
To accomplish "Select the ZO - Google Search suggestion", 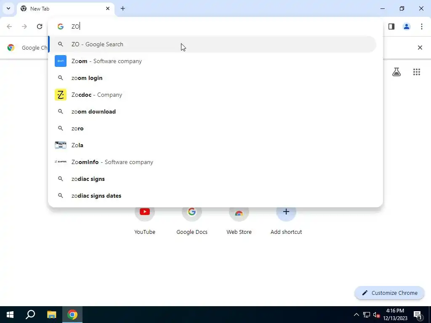I will (x=212, y=44).
